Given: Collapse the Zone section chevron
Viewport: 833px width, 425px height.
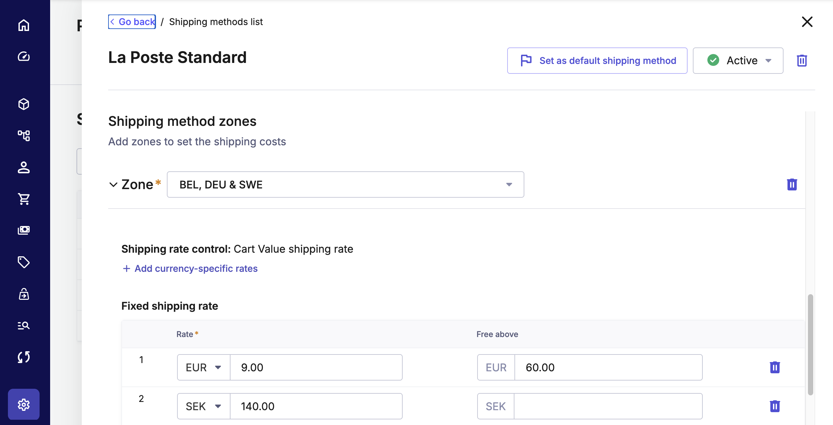Looking at the screenshot, I should coord(113,184).
